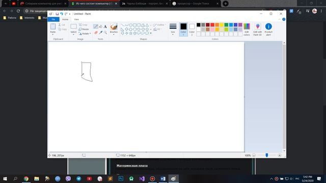Switch to the Google Поиск Chrome tab

(196, 4)
